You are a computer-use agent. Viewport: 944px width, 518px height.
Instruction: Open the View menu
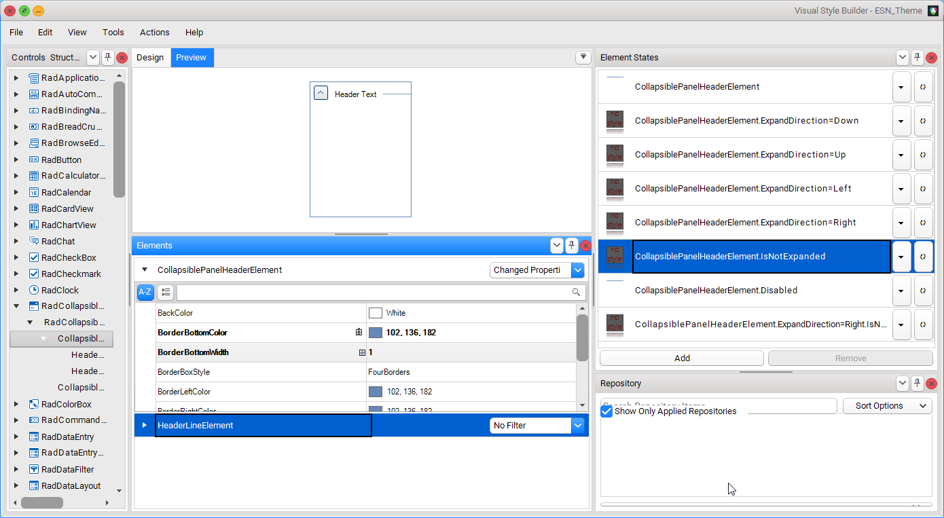tap(77, 32)
